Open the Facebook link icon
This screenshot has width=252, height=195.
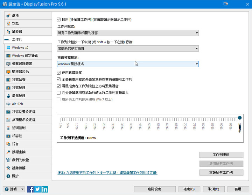[30, 189]
